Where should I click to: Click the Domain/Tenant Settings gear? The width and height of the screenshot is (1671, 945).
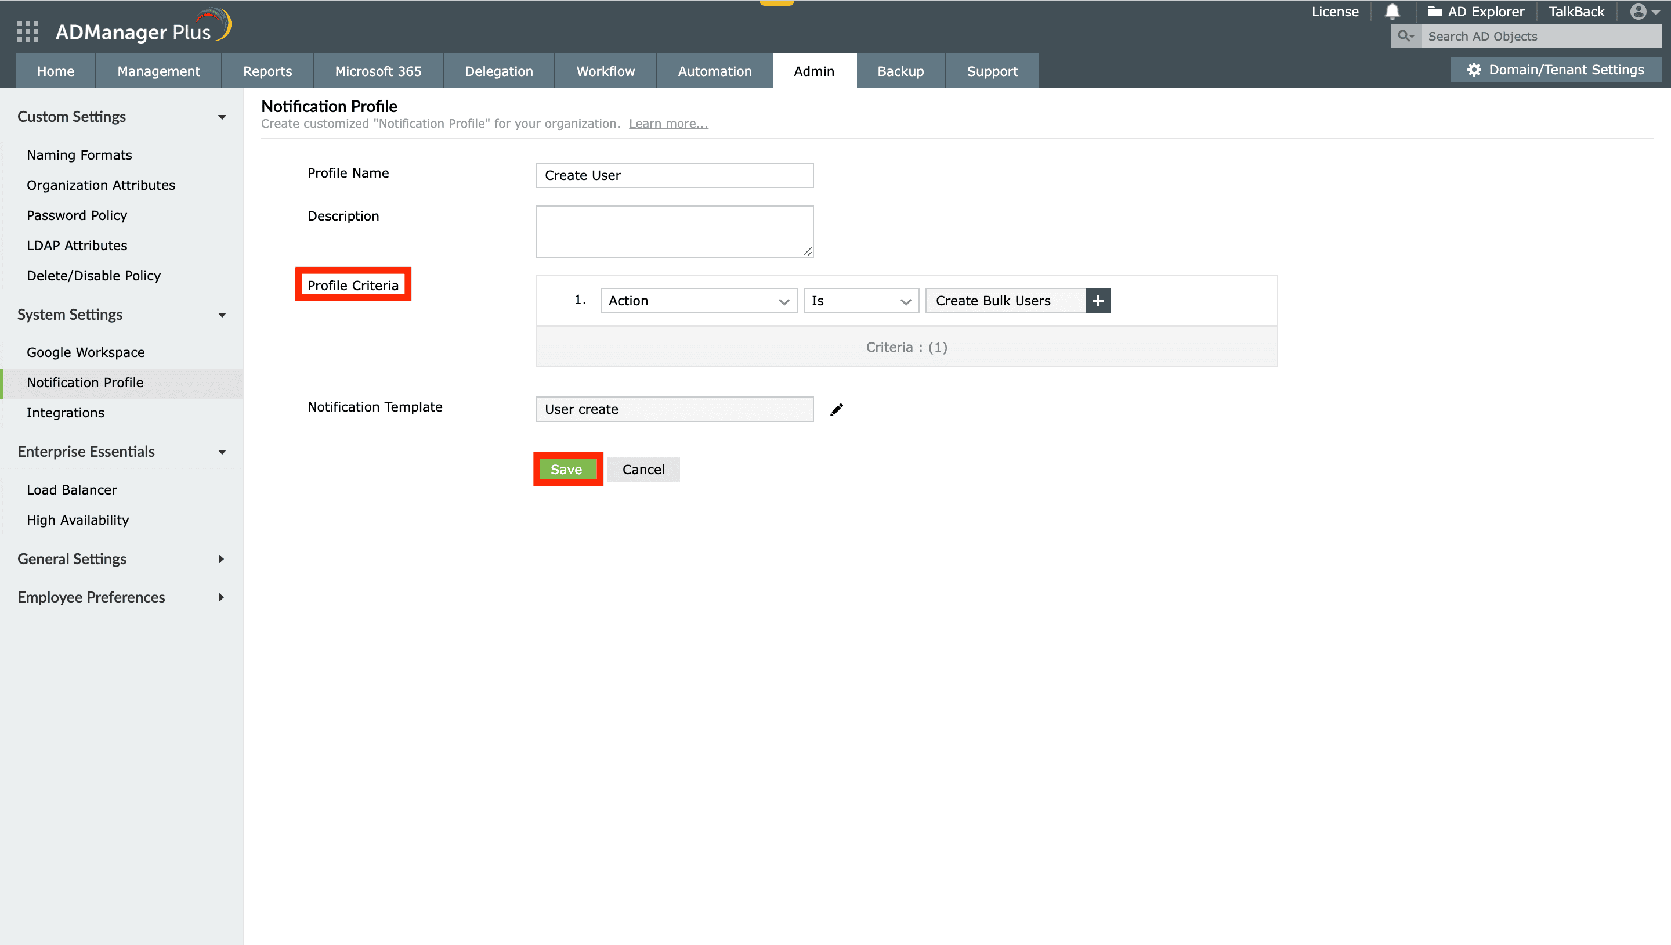1474,70
